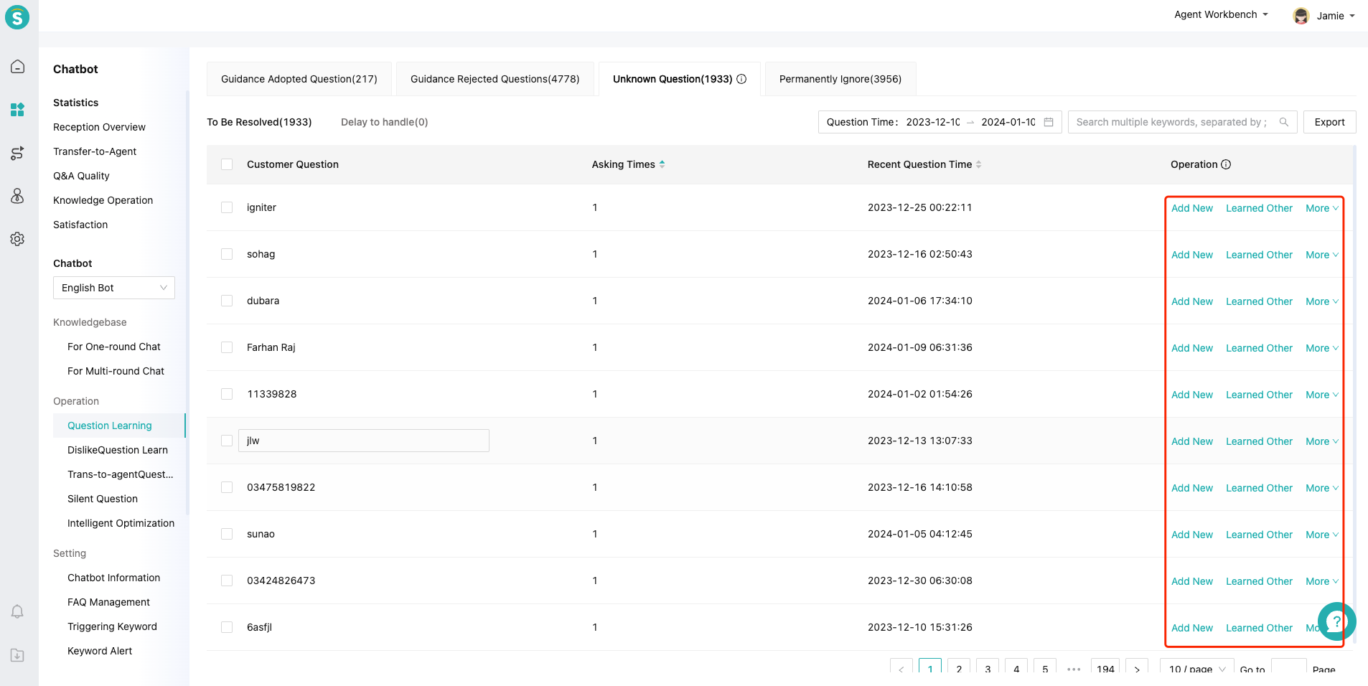Tick the checkbox for igniter row
The height and width of the screenshot is (686, 1368).
227,207
